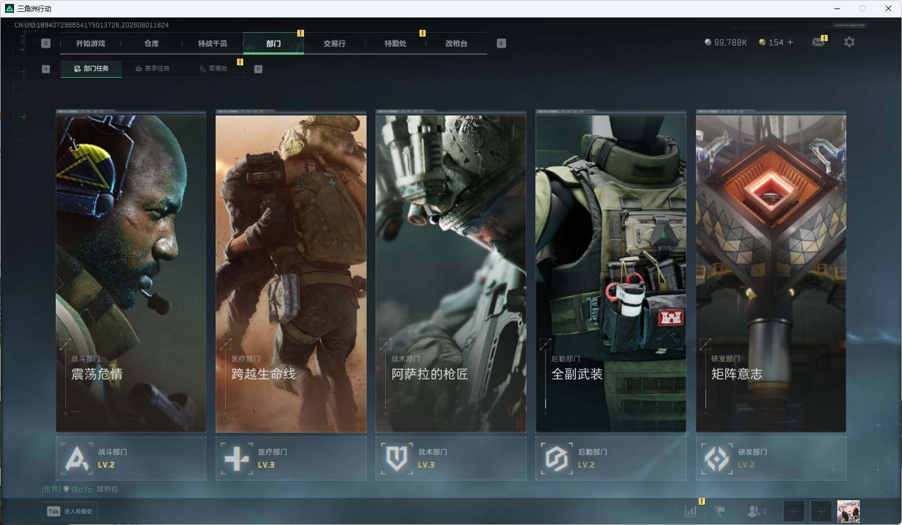
Task: Click the A key previous sub-tab icon
Action: (x=46, y=69)
